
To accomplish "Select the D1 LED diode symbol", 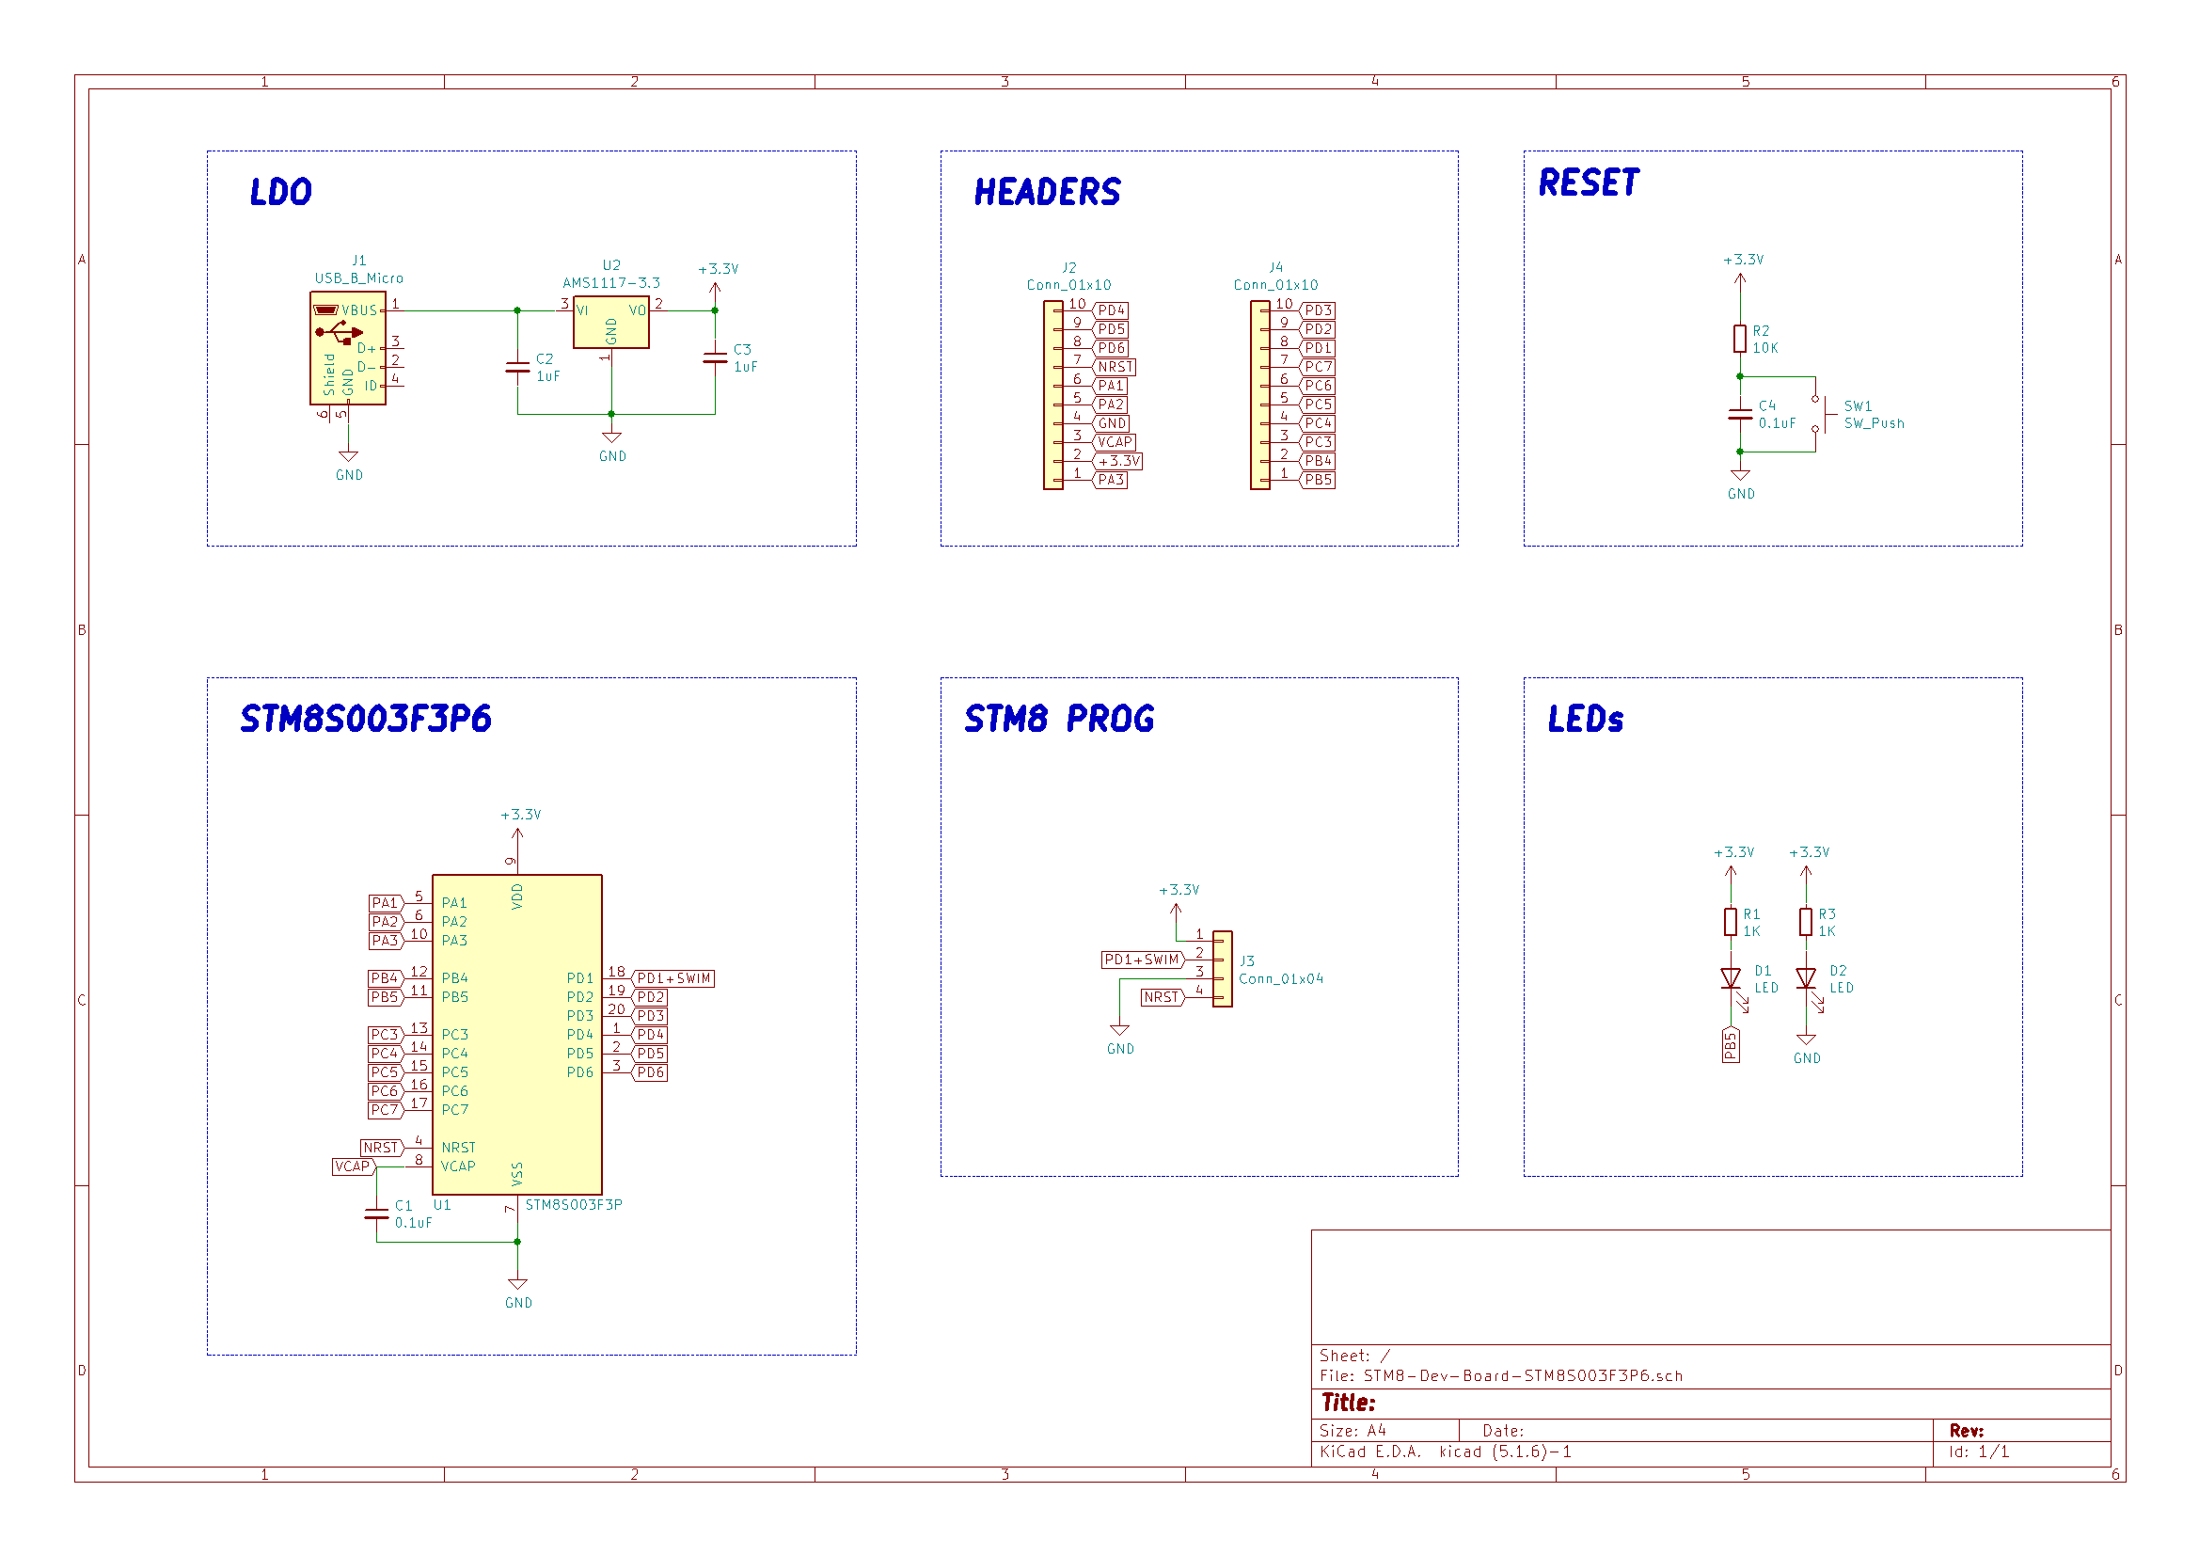I will click(1733, 981).
